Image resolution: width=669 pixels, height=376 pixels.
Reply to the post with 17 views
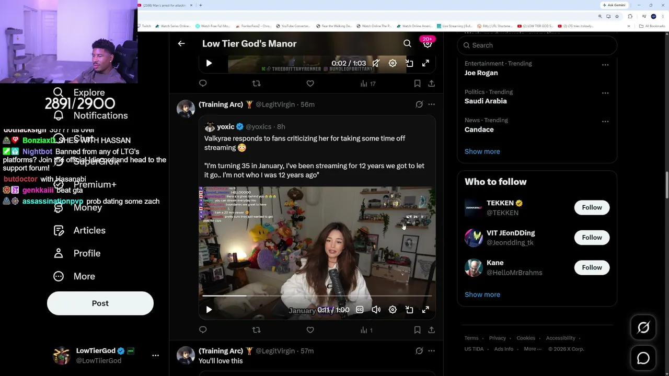pos(203,84)
